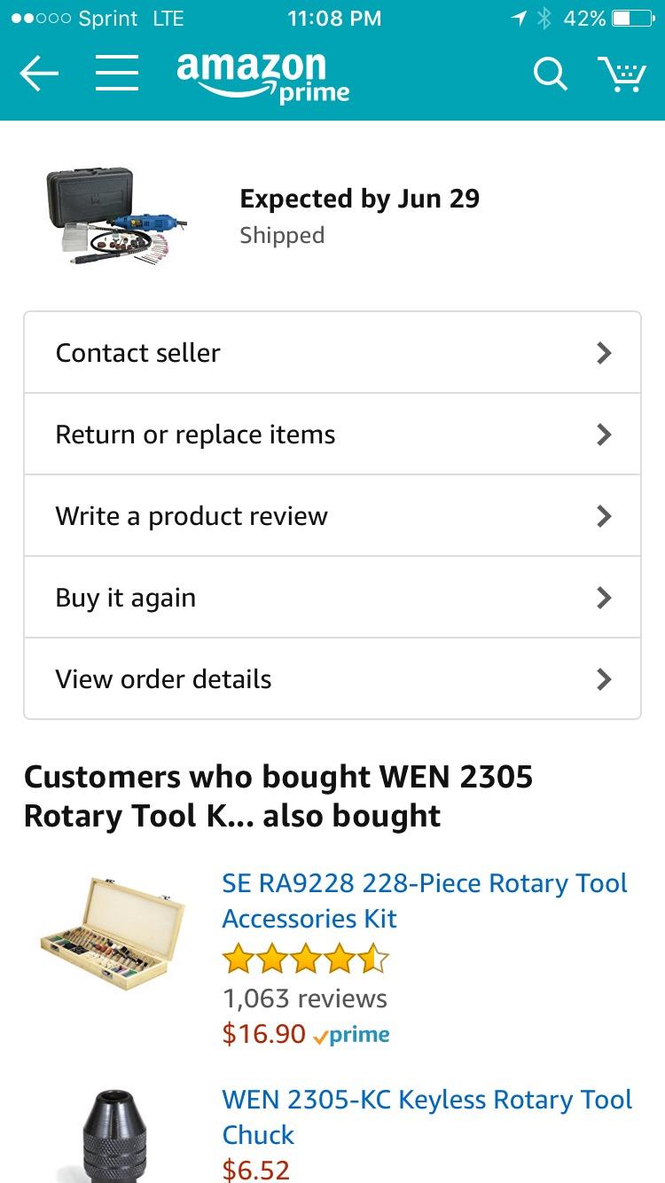Tap the WEN rotary tool kit order thumbnail

coord(116,217)
